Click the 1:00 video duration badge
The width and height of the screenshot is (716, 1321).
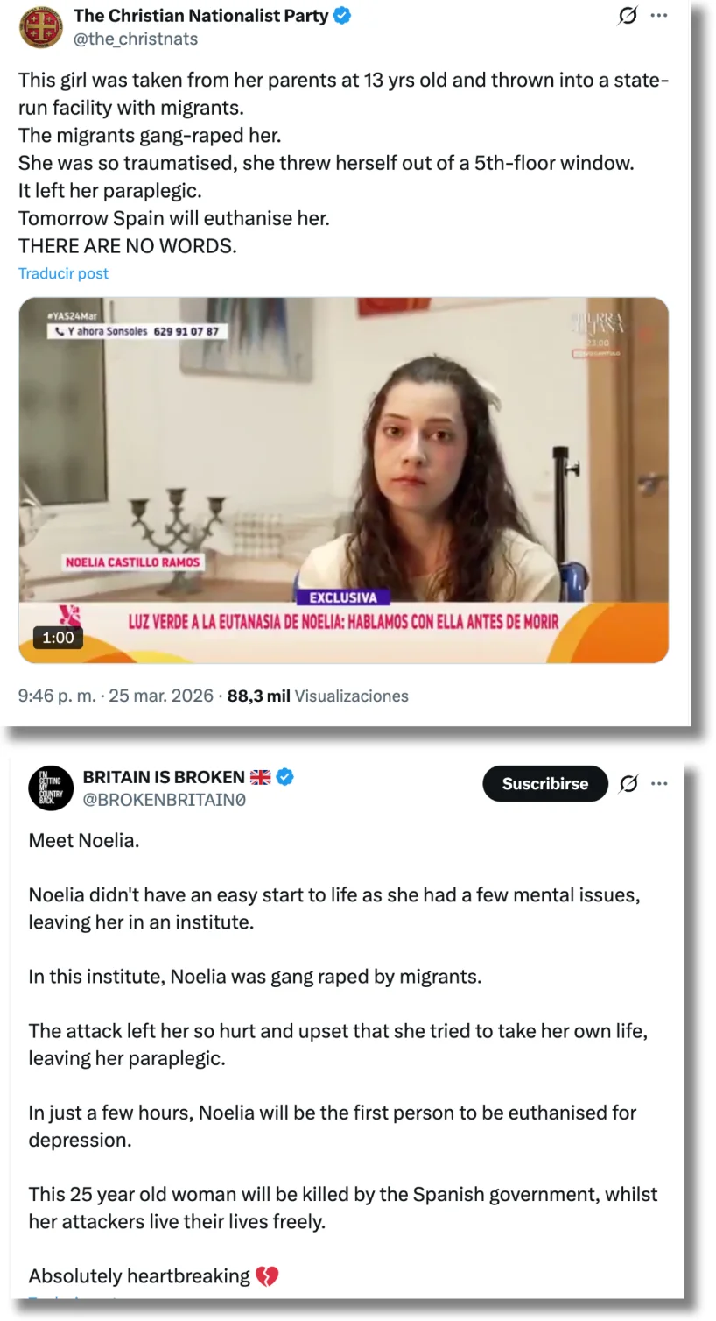[59, 638]
